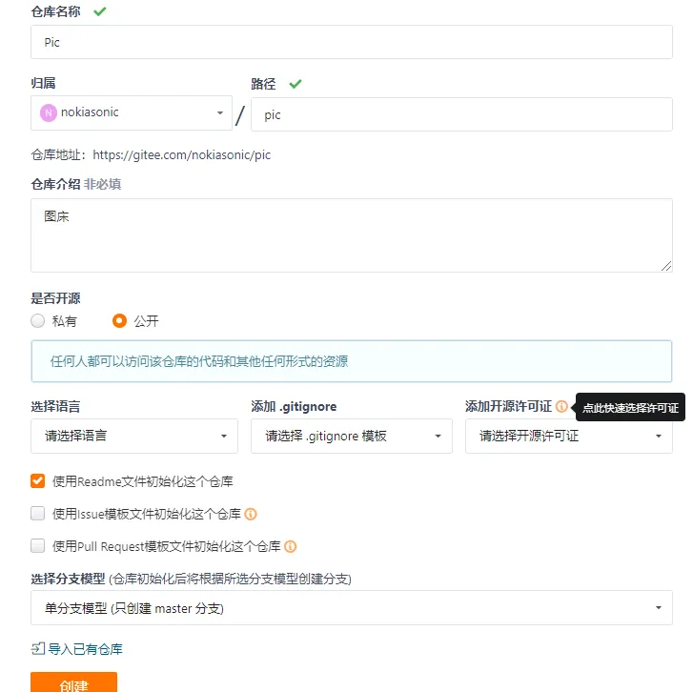Click the path input field containing pic

click(x=461, y=114)
